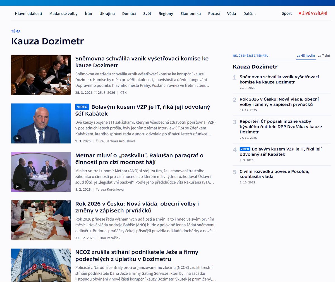Open the Ekonomika section
This screenshot has width=335, height=282.
point(190,13)
